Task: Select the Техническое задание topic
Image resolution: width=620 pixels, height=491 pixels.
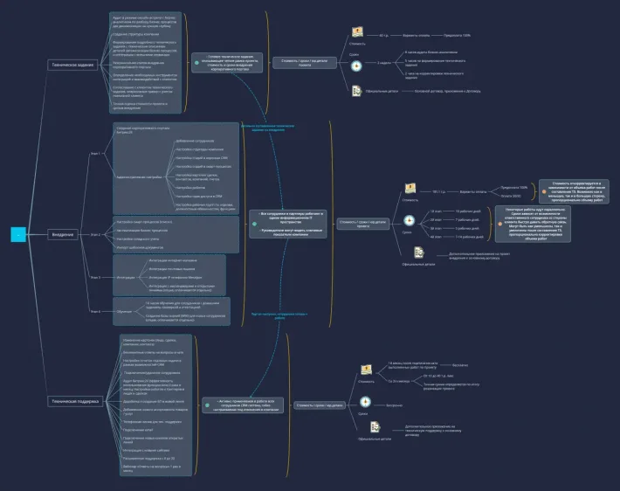Action: coord(72,65)
